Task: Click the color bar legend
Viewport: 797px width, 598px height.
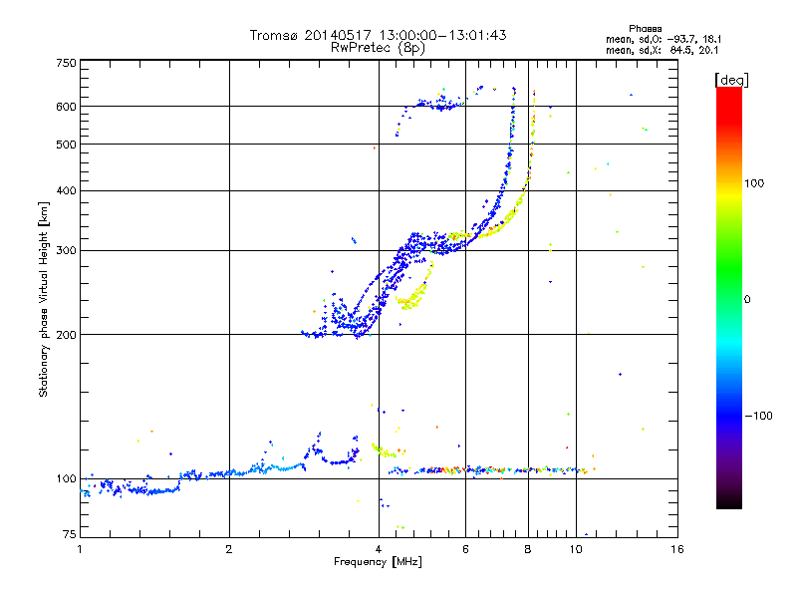Action: [x=729, y=297]
